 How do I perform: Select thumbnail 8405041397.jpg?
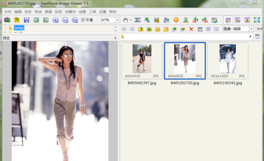coord(142,61)
